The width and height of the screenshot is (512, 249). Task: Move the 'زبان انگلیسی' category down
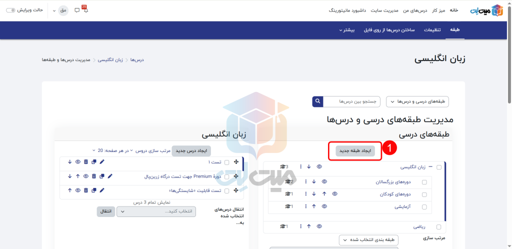[x=309, y=167]
